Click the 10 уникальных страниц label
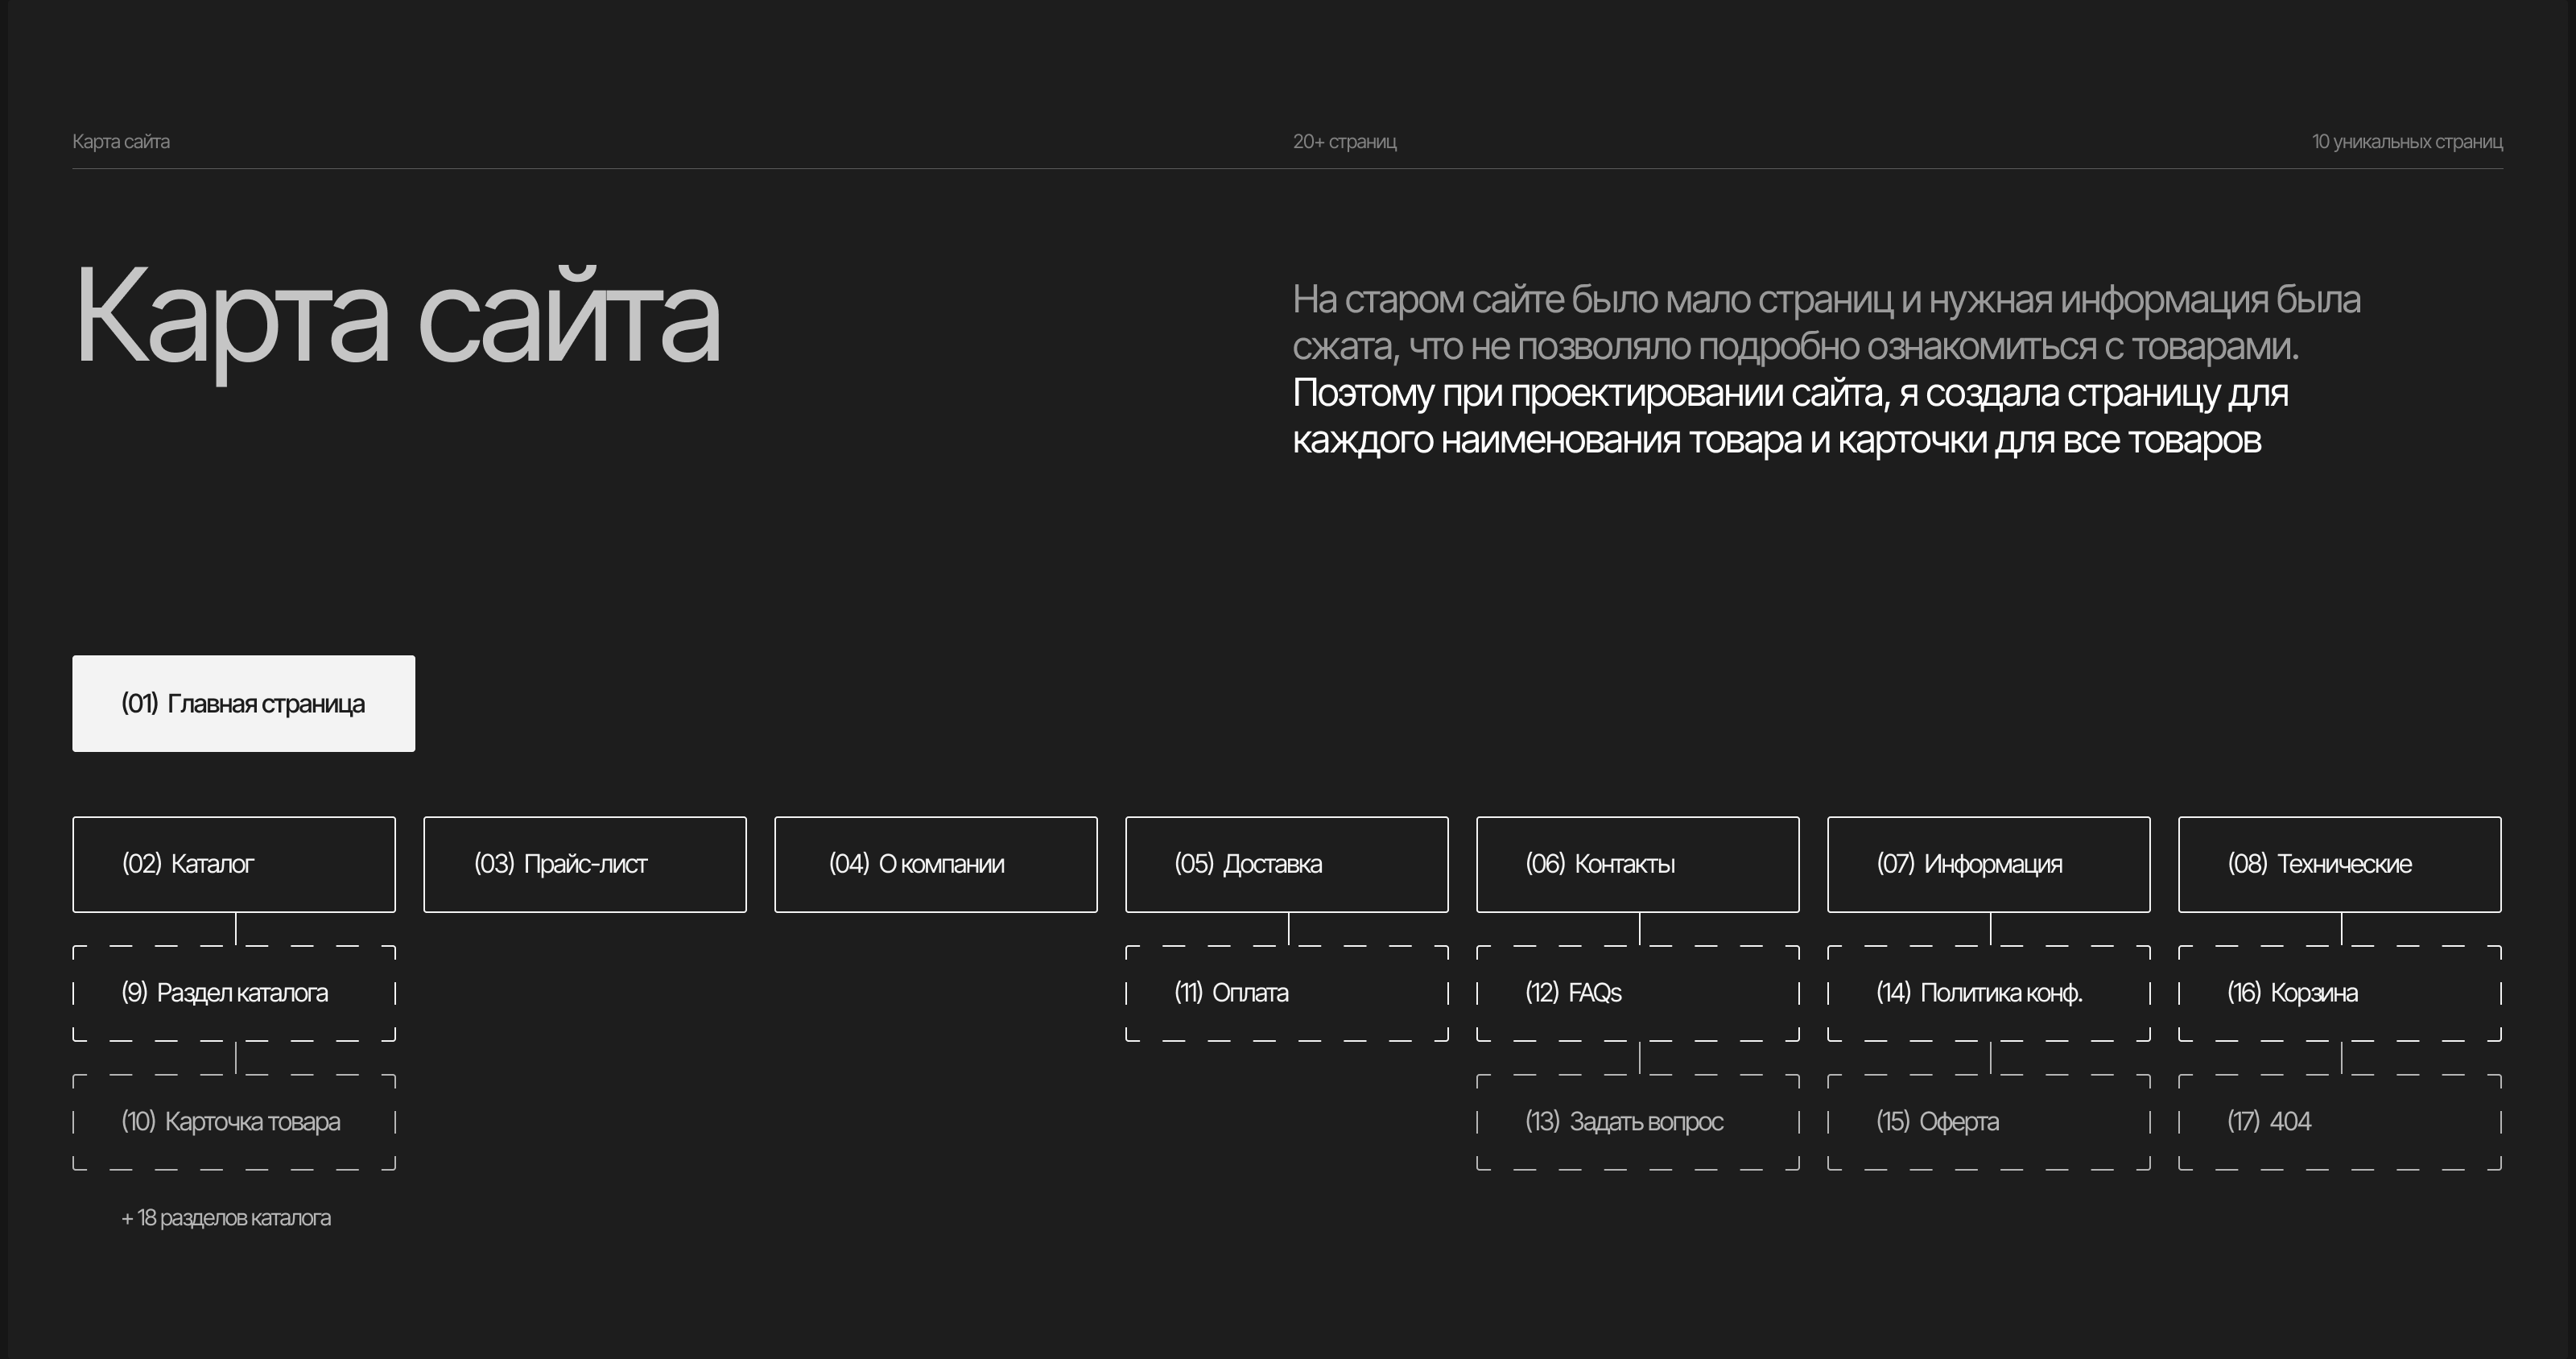The width and height of the screenshot is (2576, 1359). [2406, 142]
